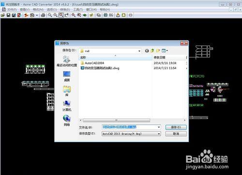Image resolution: width=242 pixels, height=175 pixels.
Task: Toggle background color with BG button
Action: pos(111,15)
